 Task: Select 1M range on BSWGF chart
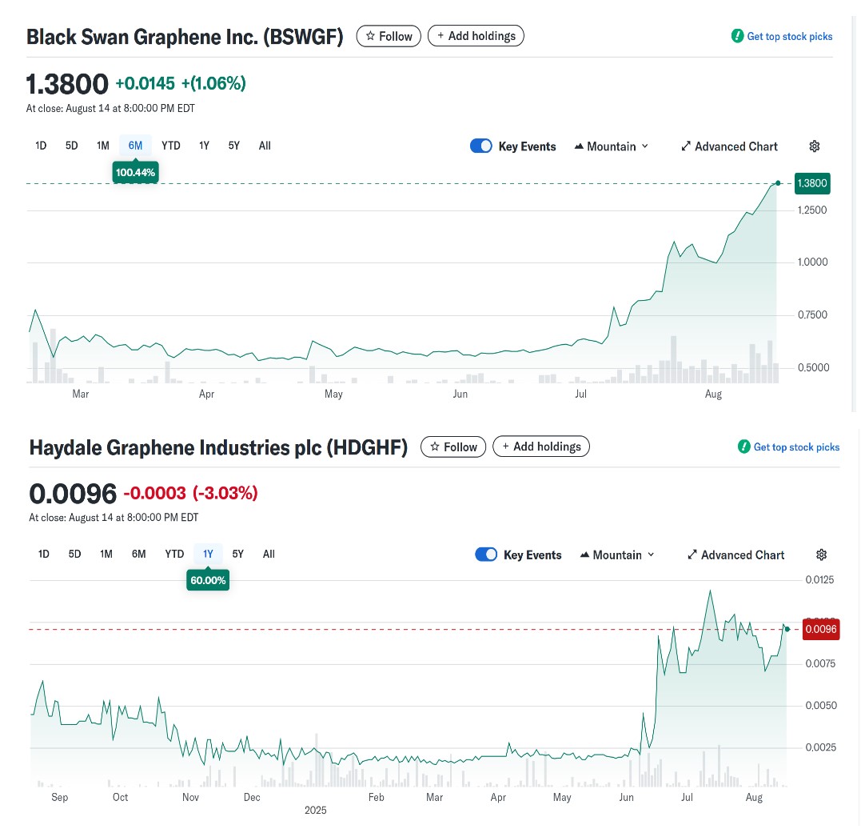[x=103, y=146]
